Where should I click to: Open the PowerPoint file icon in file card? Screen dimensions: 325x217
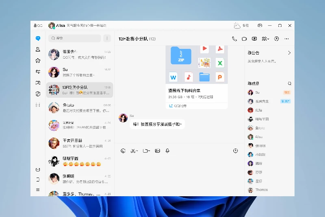[220, 77]
